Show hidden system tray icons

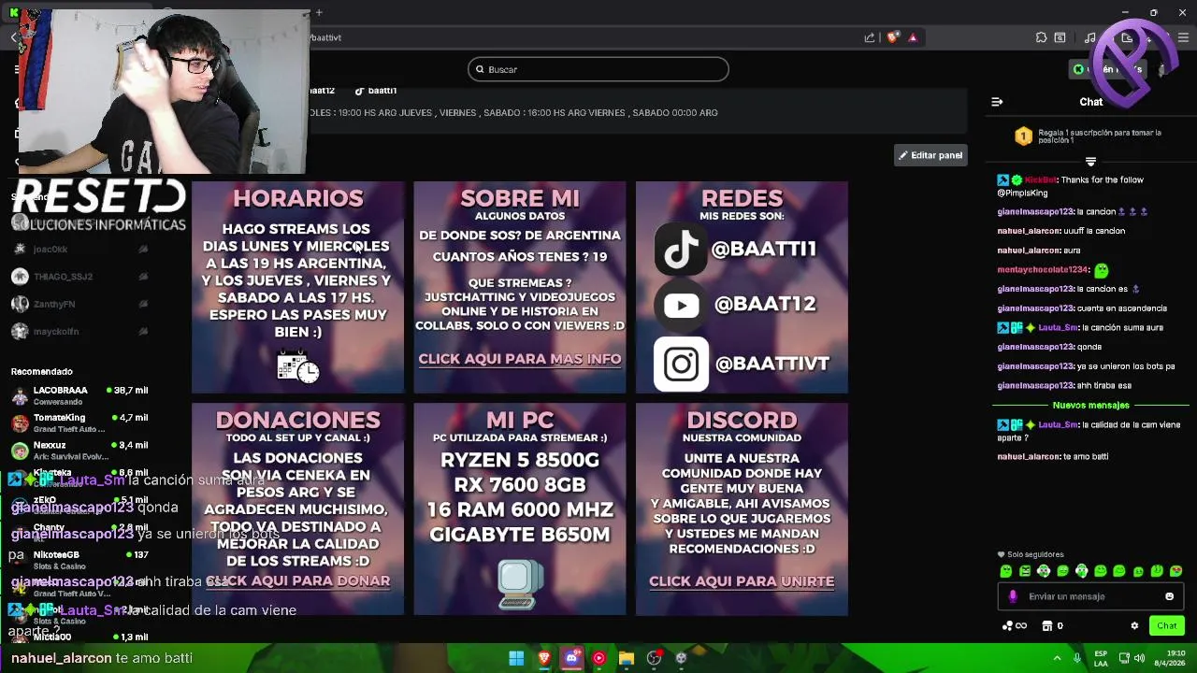tap(1057, 658)
